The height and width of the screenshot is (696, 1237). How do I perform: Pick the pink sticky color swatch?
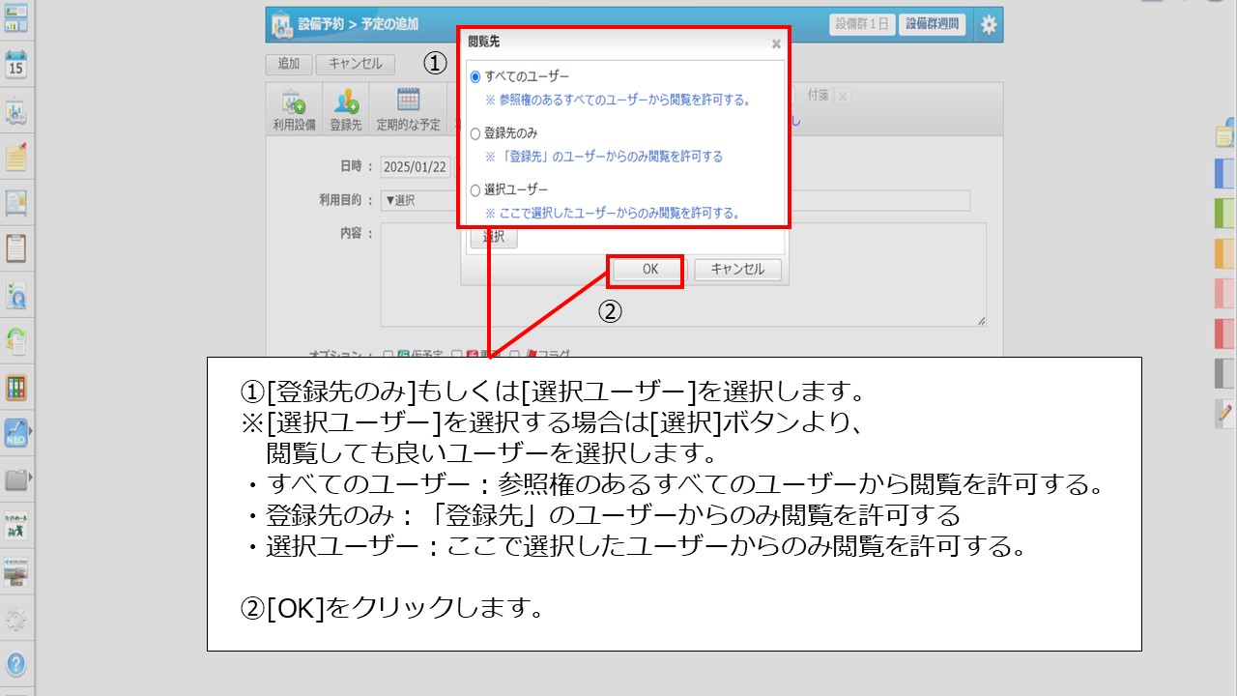click(1224, 293)
